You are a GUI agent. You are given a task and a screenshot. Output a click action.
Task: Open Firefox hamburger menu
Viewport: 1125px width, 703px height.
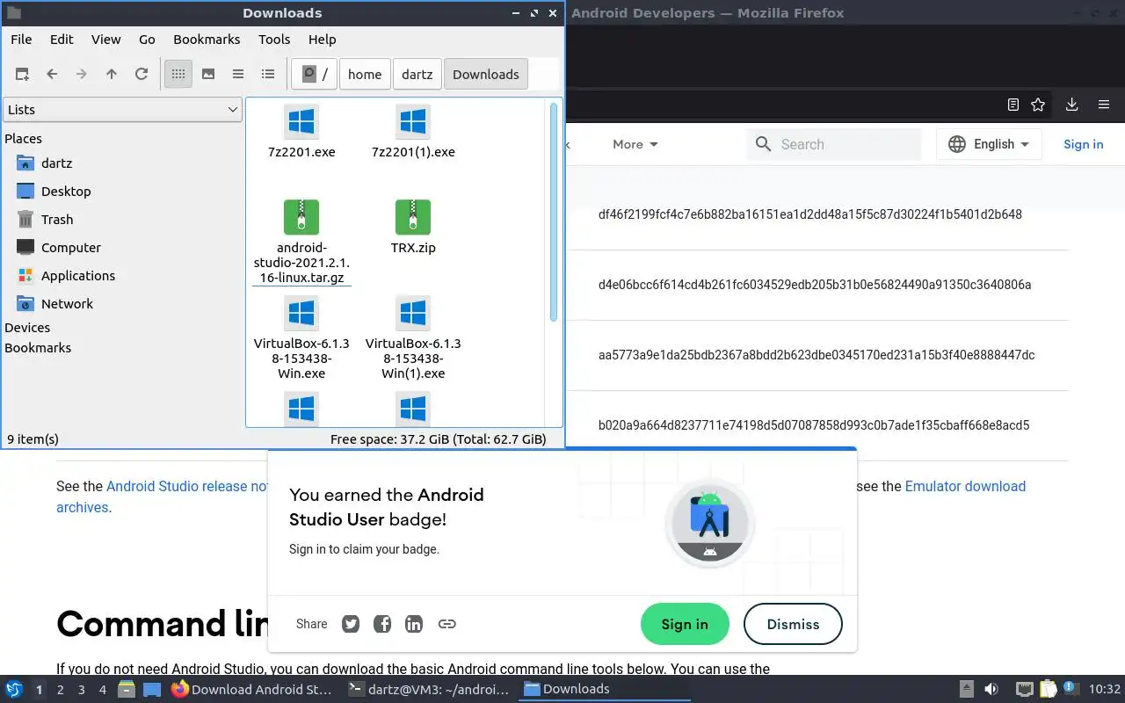(1104, 105)
